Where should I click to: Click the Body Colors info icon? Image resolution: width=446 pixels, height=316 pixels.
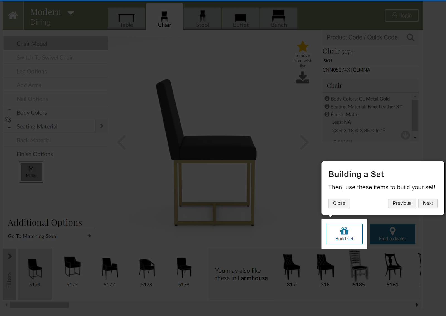[x=327, y=99]
